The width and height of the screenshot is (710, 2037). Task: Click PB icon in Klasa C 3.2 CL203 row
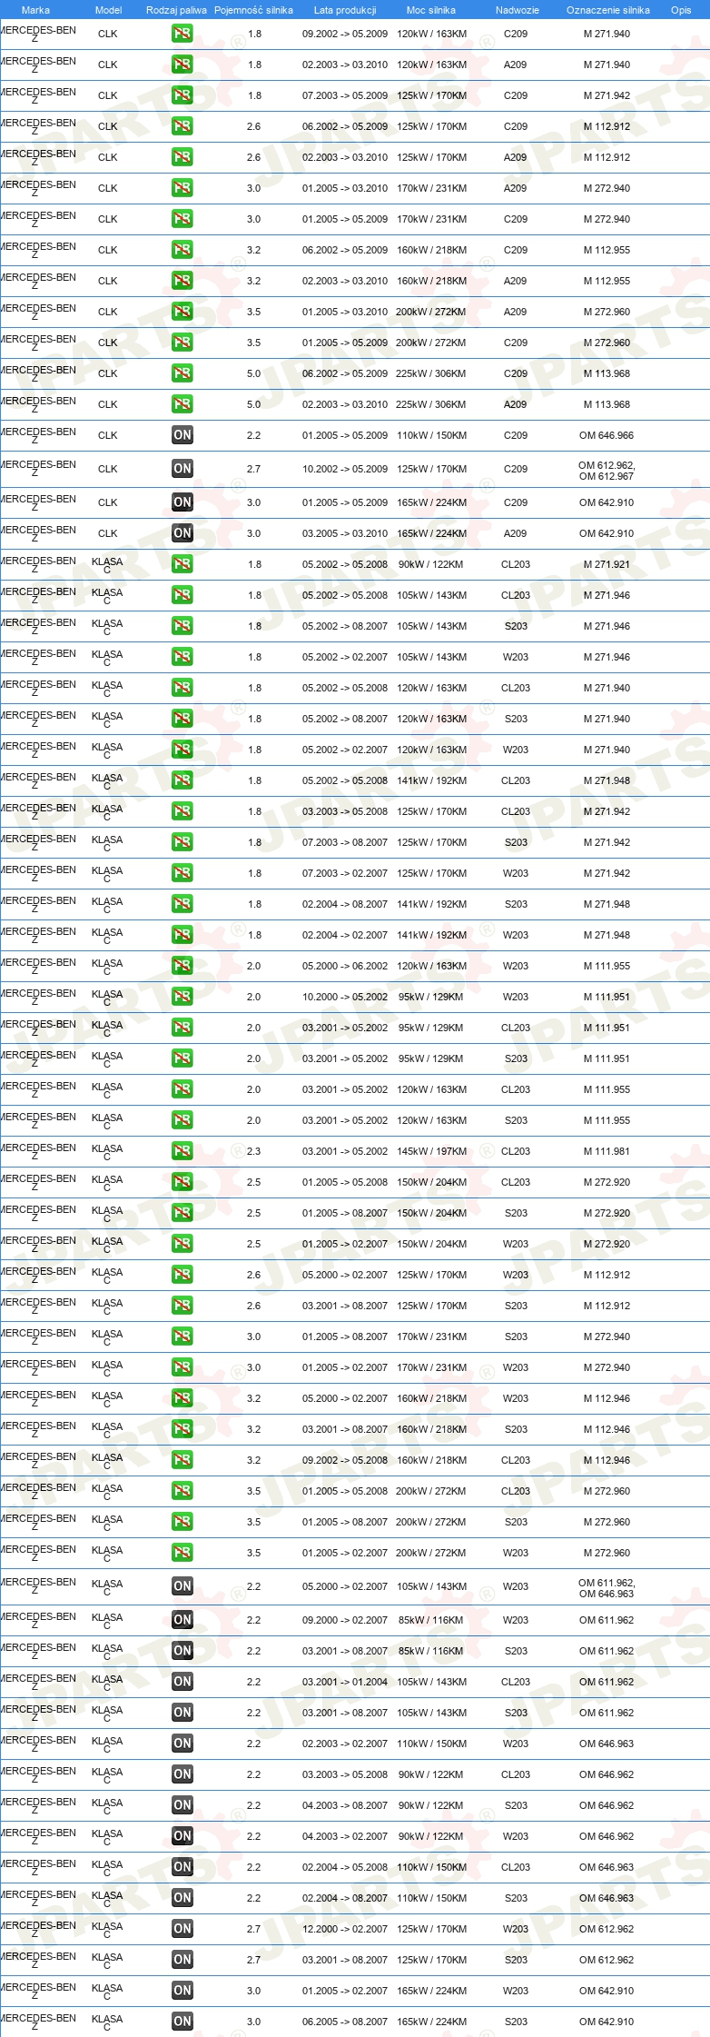pyautogui.click(x=182, y=1460)
